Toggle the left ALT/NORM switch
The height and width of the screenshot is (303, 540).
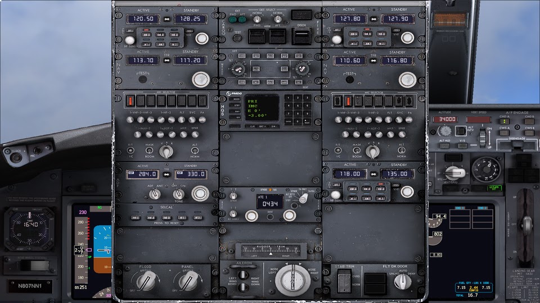195,150
